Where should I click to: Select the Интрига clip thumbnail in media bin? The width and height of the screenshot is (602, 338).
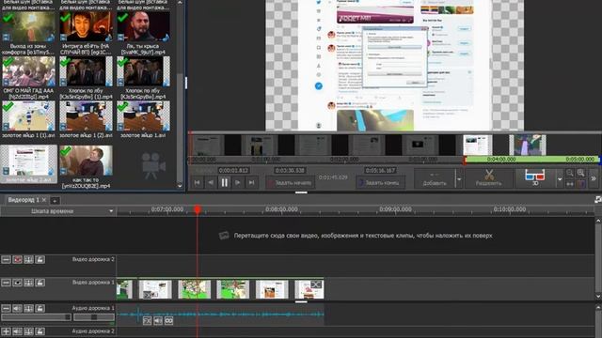coord(86,26)
